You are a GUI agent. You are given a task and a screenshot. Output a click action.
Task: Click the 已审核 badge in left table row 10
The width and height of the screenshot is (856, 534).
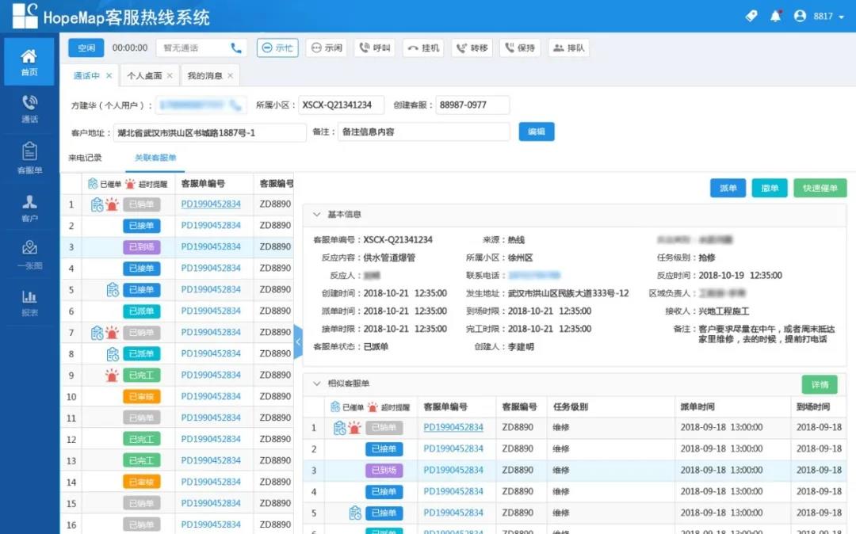coord(141,397)
